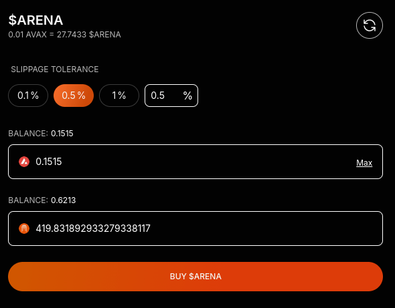Click the 419.83189 amount text

coord(93,228)
